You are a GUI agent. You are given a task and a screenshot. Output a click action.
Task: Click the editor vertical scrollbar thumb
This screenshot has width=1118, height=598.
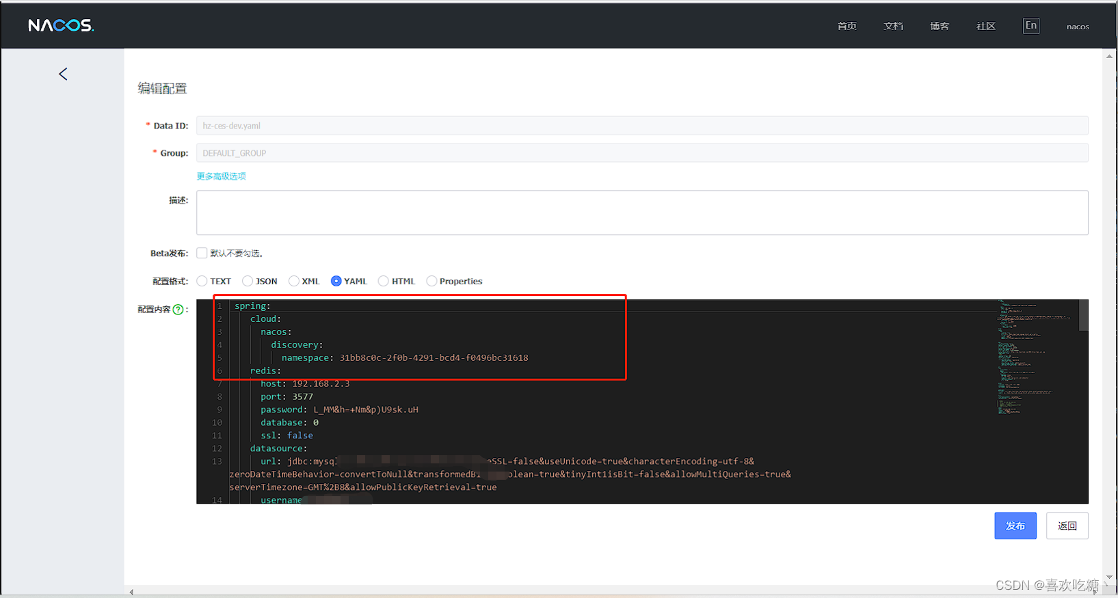pos(1084,315)
